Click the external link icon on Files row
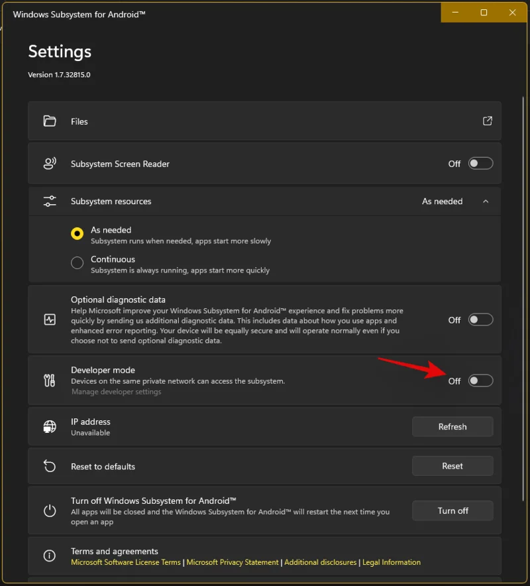530x586 pixels. [487, 121]
